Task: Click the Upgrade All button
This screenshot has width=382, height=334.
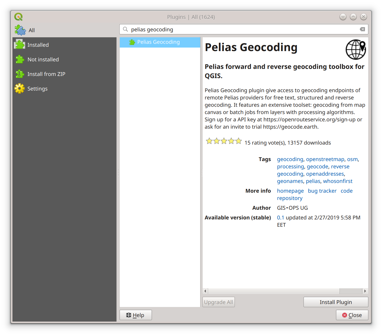Action: (218, 302)
